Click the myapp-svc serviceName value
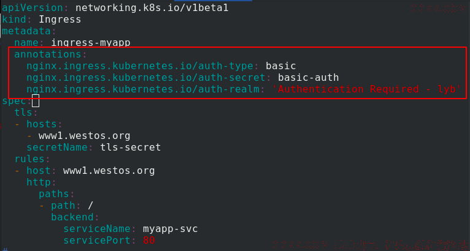 [x=170, y=229]
